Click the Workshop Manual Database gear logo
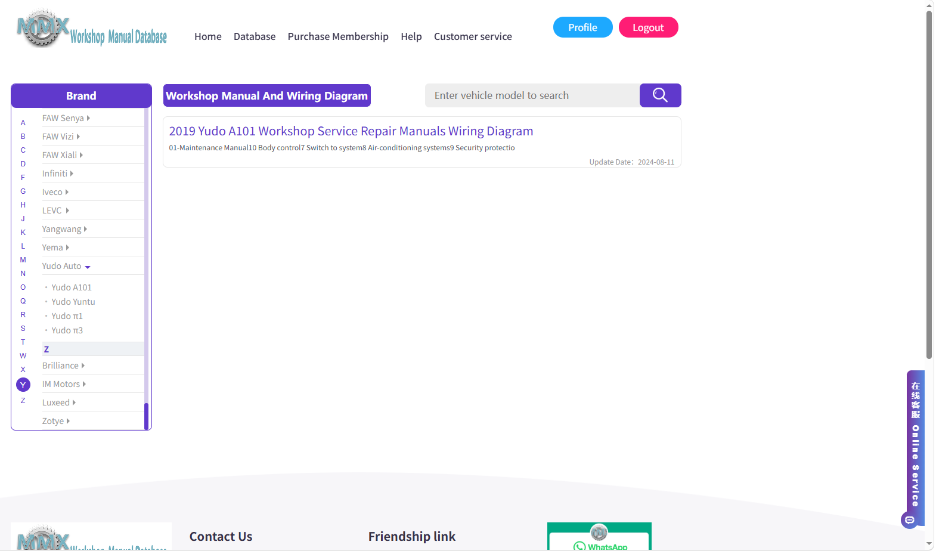Screen dimensions: 936x551 coord(91,28)
